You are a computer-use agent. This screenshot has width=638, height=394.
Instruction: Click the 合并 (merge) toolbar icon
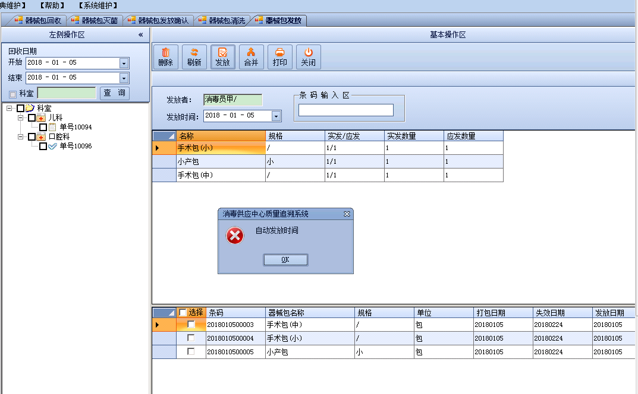pos(251,52)
